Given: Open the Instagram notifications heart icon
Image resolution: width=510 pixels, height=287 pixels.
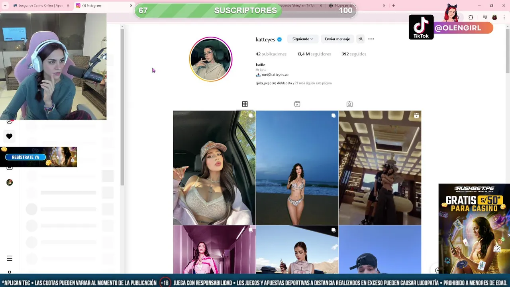Looking at the screenshot, I should pos(9,136).
